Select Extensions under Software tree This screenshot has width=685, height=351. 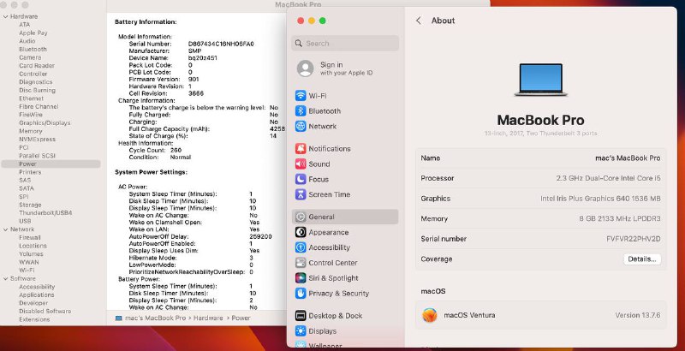[x=34, y=319]
